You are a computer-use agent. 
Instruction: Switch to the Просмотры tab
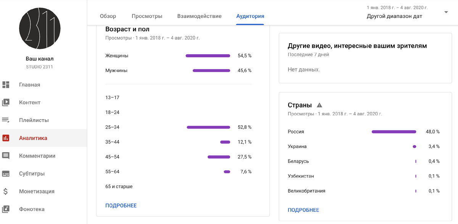pyautogui.click(x=147, y=16)
